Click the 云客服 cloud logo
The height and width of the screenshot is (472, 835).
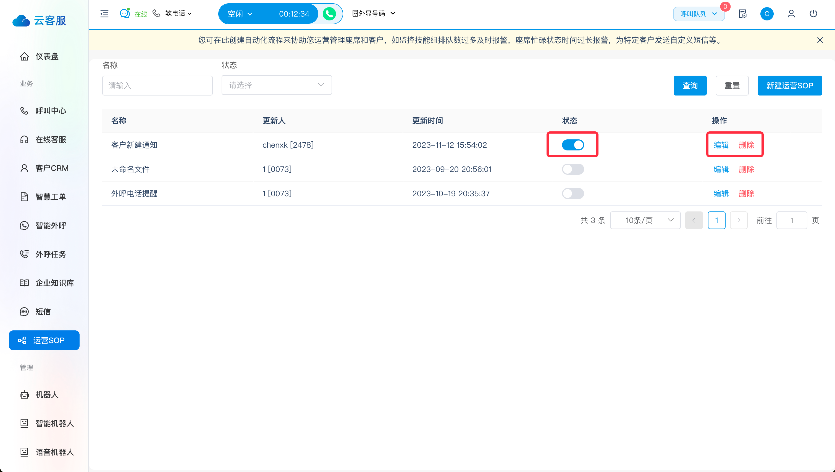(39, 20)
